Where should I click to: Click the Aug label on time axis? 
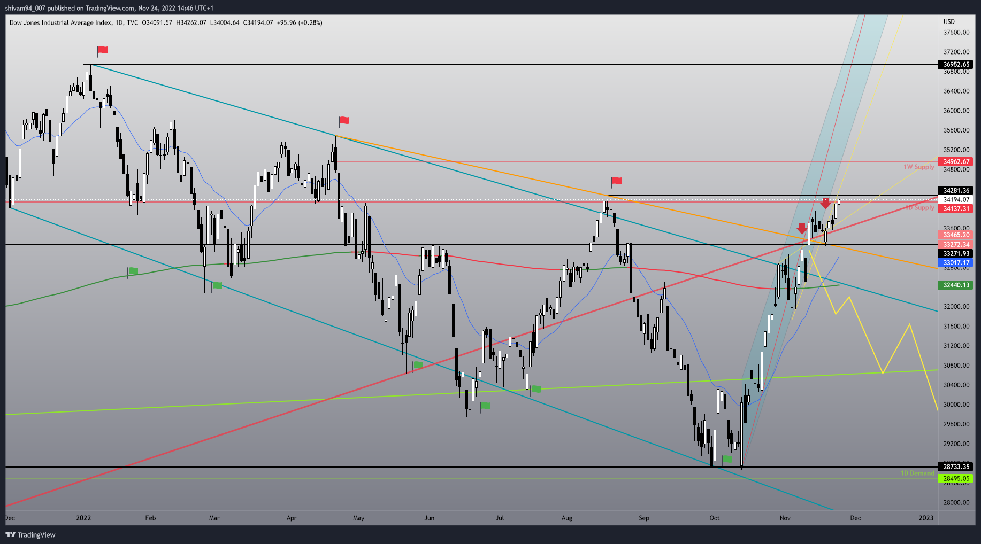click(567, 518)
